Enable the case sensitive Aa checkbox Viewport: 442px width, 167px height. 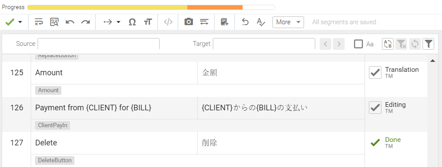click(359, 44)
